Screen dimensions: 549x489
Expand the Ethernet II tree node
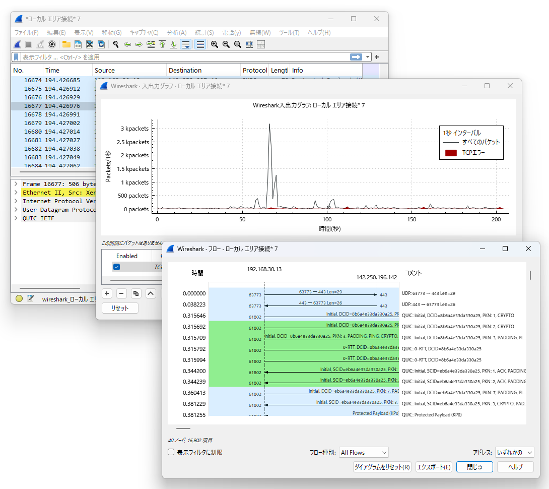pyautogui.click(x=16, y=193)
